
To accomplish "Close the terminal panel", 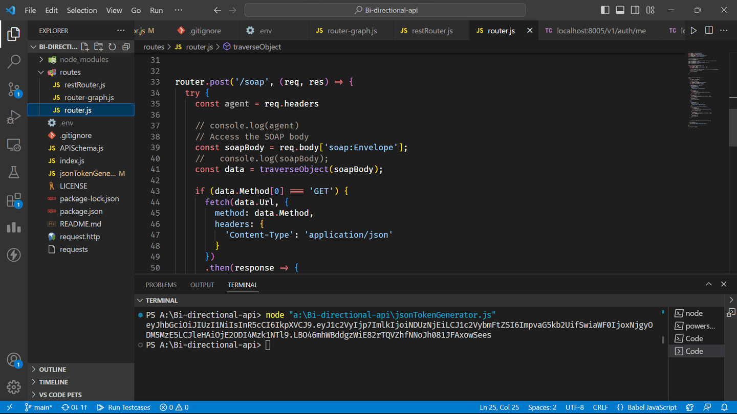I will click(x=724, y=284).
